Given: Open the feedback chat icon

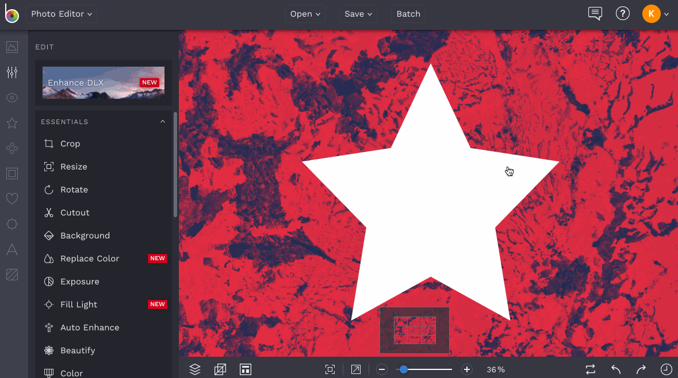Looking at the screenshot, I should (x=595, y=13).
